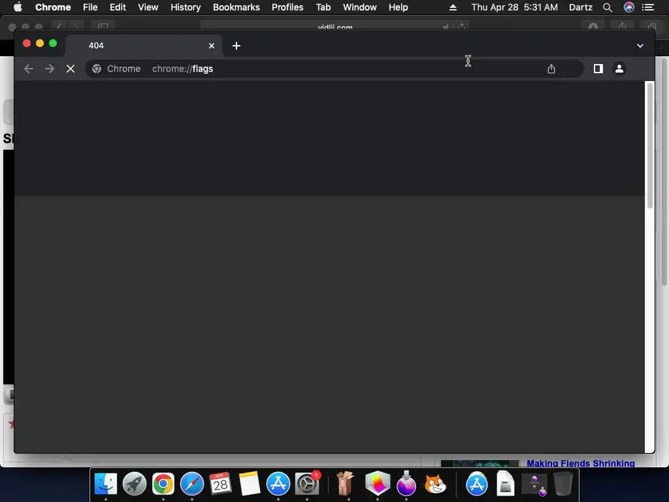Click Making Fiends Shrinking link in Safari
669x502 pixels.
[581, 463]
